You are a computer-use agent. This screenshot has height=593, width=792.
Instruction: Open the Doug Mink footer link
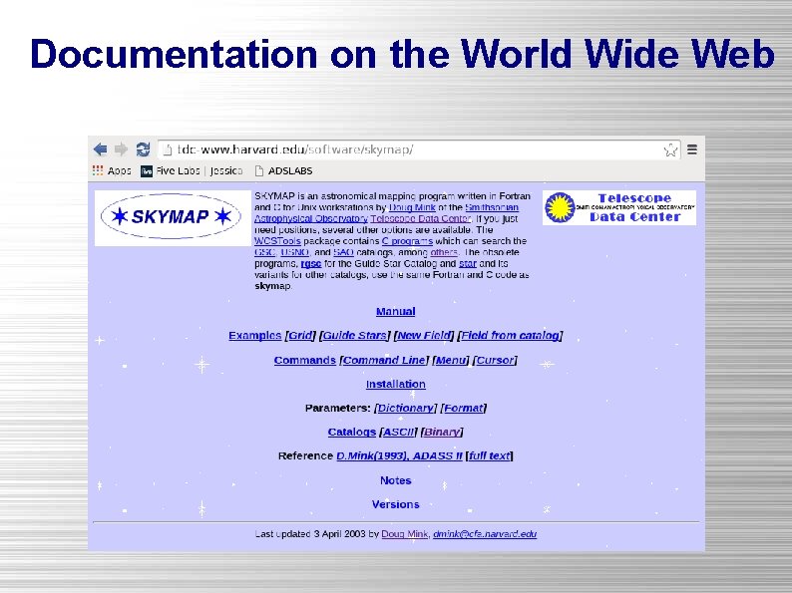click(x=405, y=534)
